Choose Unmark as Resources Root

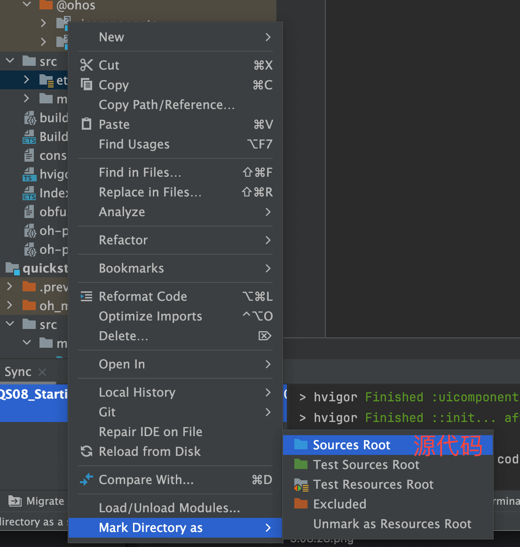[x=392, y=524]
